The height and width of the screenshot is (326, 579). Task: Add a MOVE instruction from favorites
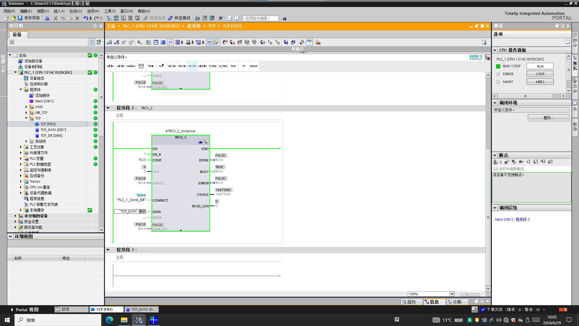254,66
